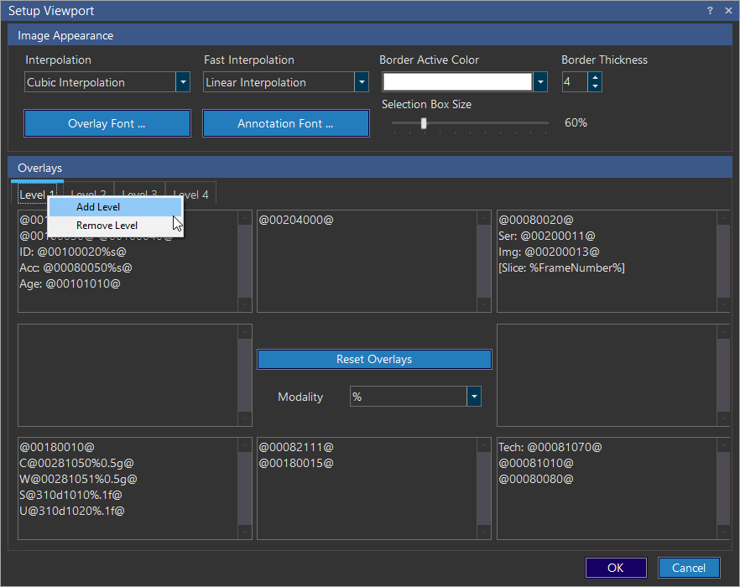The width and height of the screenshot is (740, 587).
Task: Click the white Border Active Color swatch
Action: (457, 82)
